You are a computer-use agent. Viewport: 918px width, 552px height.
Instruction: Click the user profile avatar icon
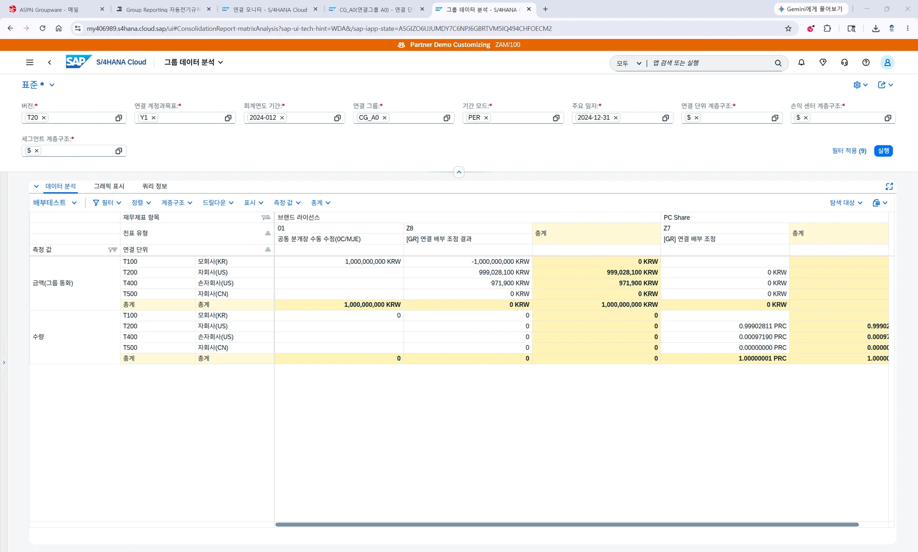[887, 63]
